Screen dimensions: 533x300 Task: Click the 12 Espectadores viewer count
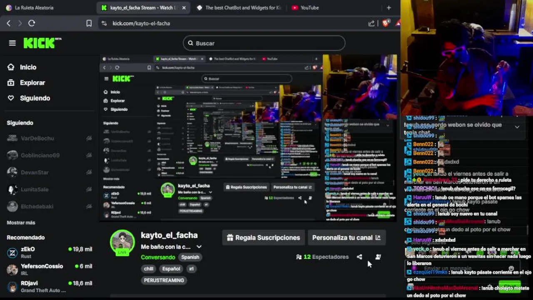point(322,257)
